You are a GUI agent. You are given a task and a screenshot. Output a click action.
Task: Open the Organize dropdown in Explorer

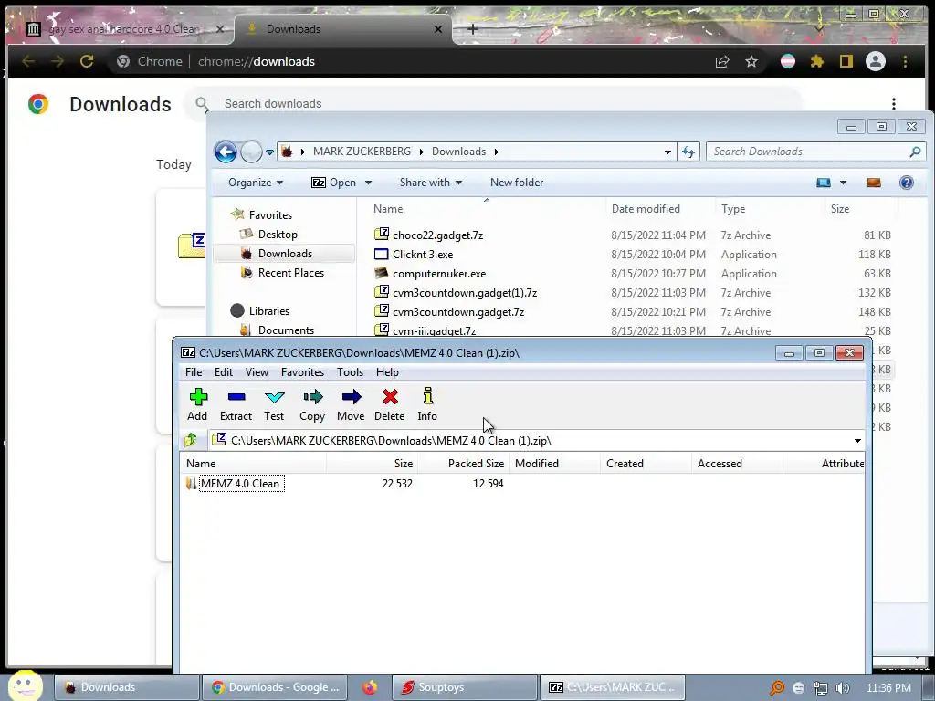256,183
